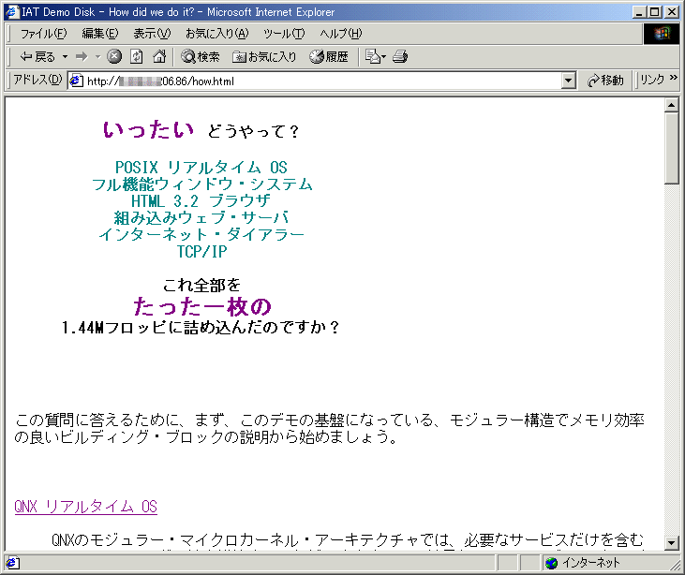Click the text インターネット・ダイアラー
Image resolution: width=685 pixels, height=575 pixels.
click(201, 234)
